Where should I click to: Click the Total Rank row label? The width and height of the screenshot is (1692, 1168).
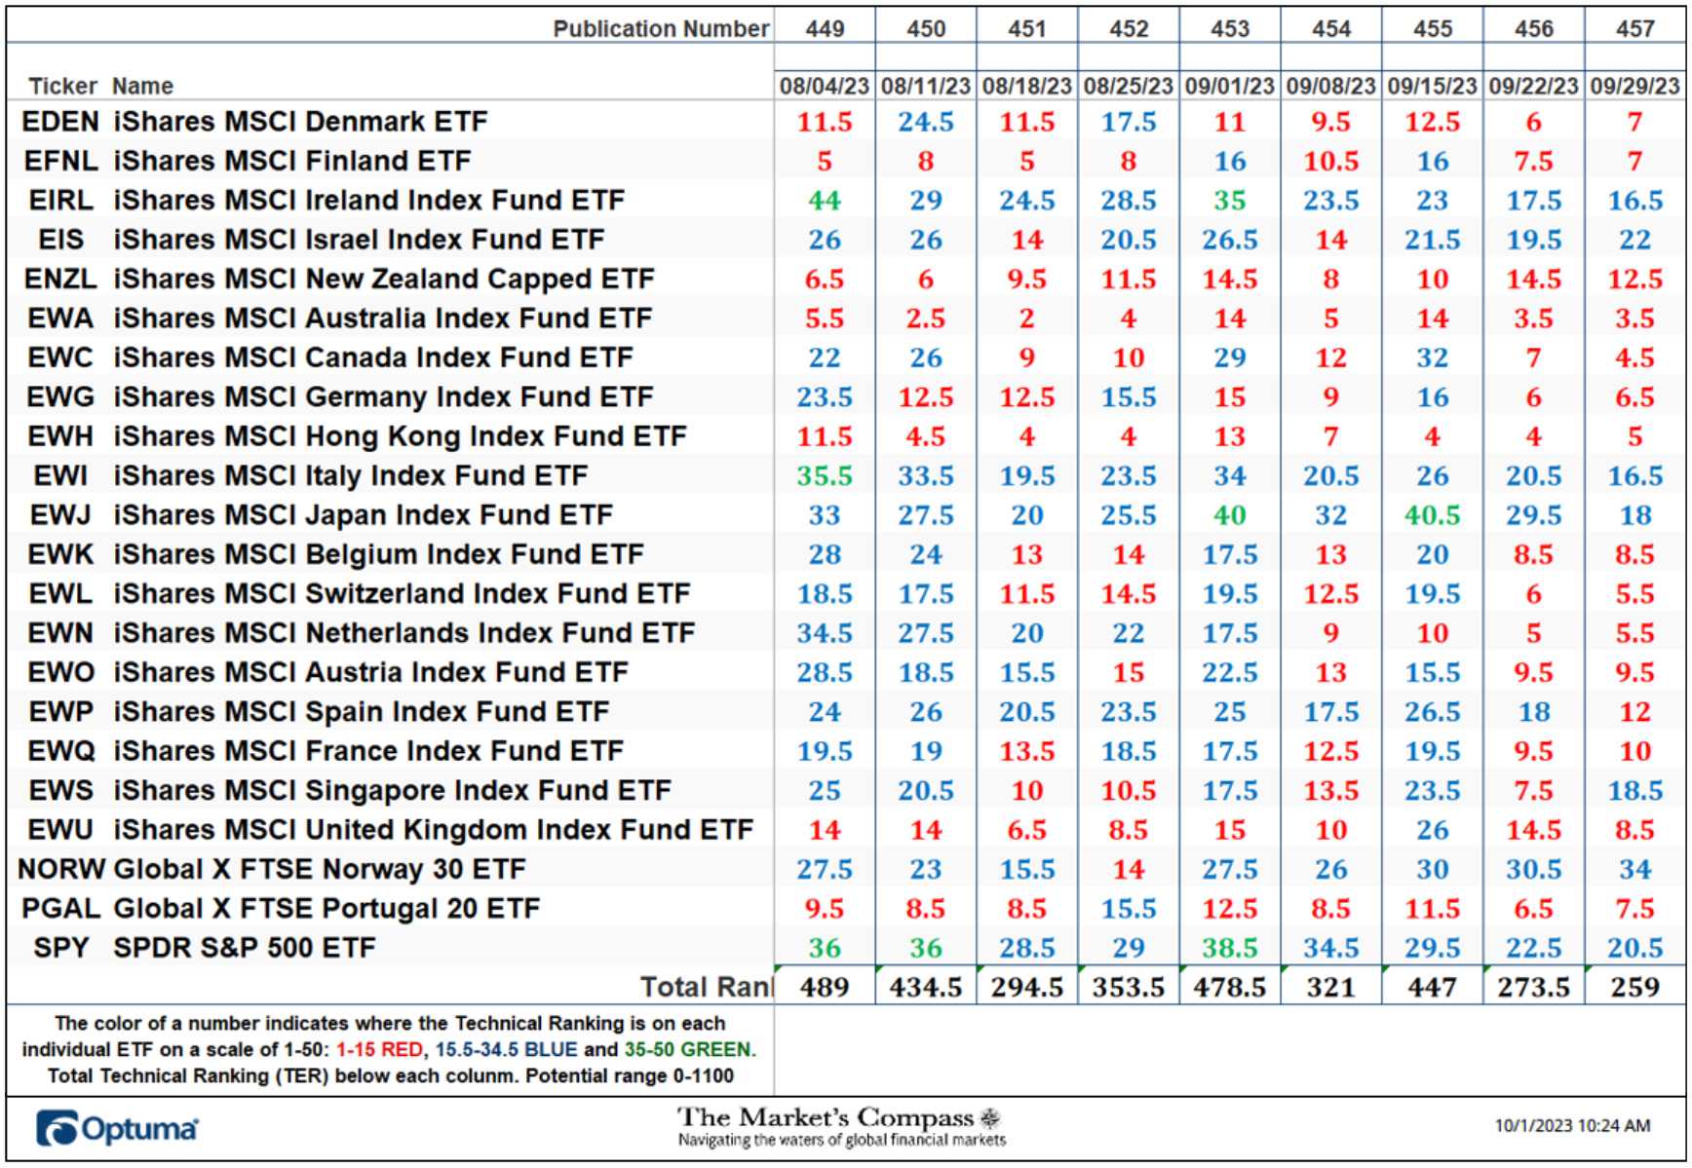tap(706, 988)
